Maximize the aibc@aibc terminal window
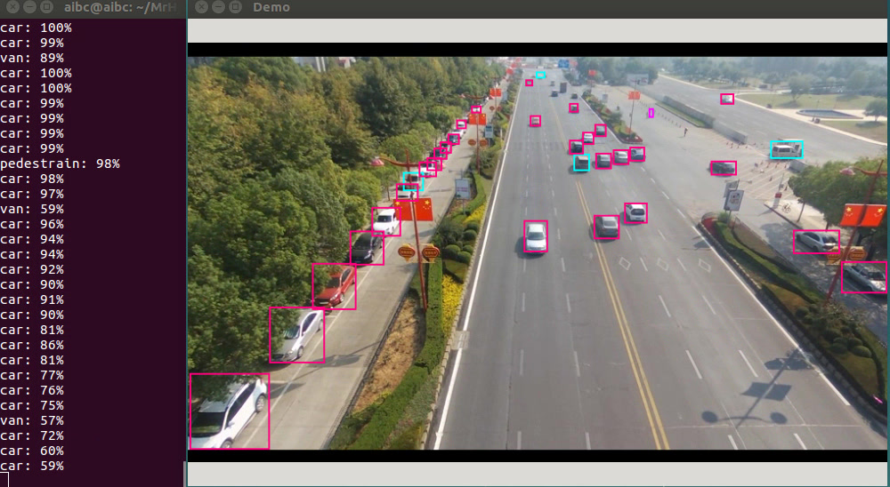890x487 pixels. click(46, 7)
